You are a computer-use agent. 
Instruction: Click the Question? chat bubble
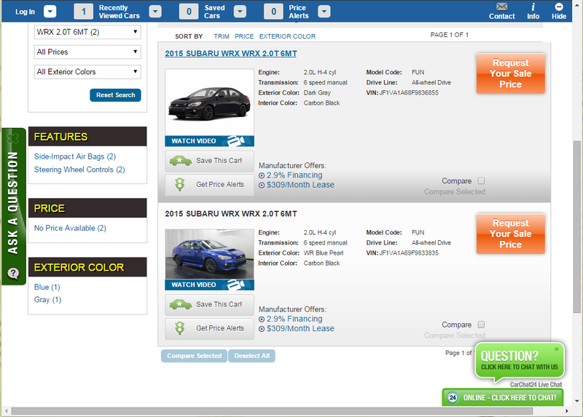520,361
